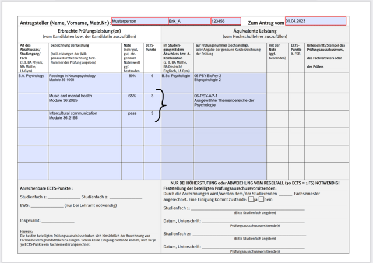Select the grade cell showing 65%

coord(132,96)
